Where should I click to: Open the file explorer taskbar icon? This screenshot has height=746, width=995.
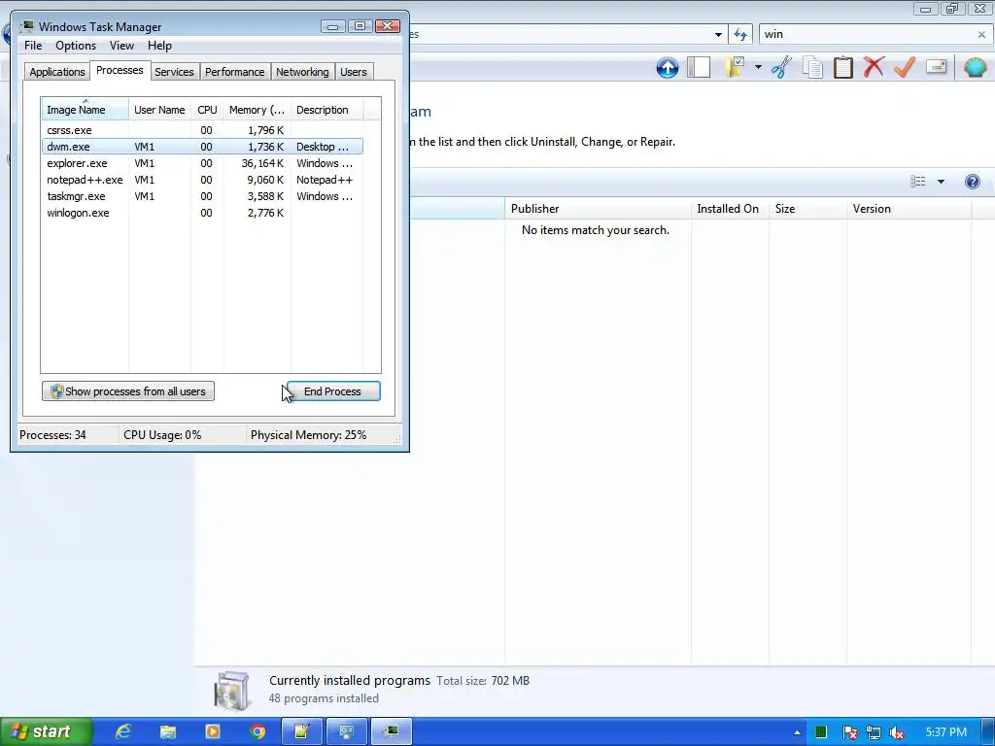(167, 731)
